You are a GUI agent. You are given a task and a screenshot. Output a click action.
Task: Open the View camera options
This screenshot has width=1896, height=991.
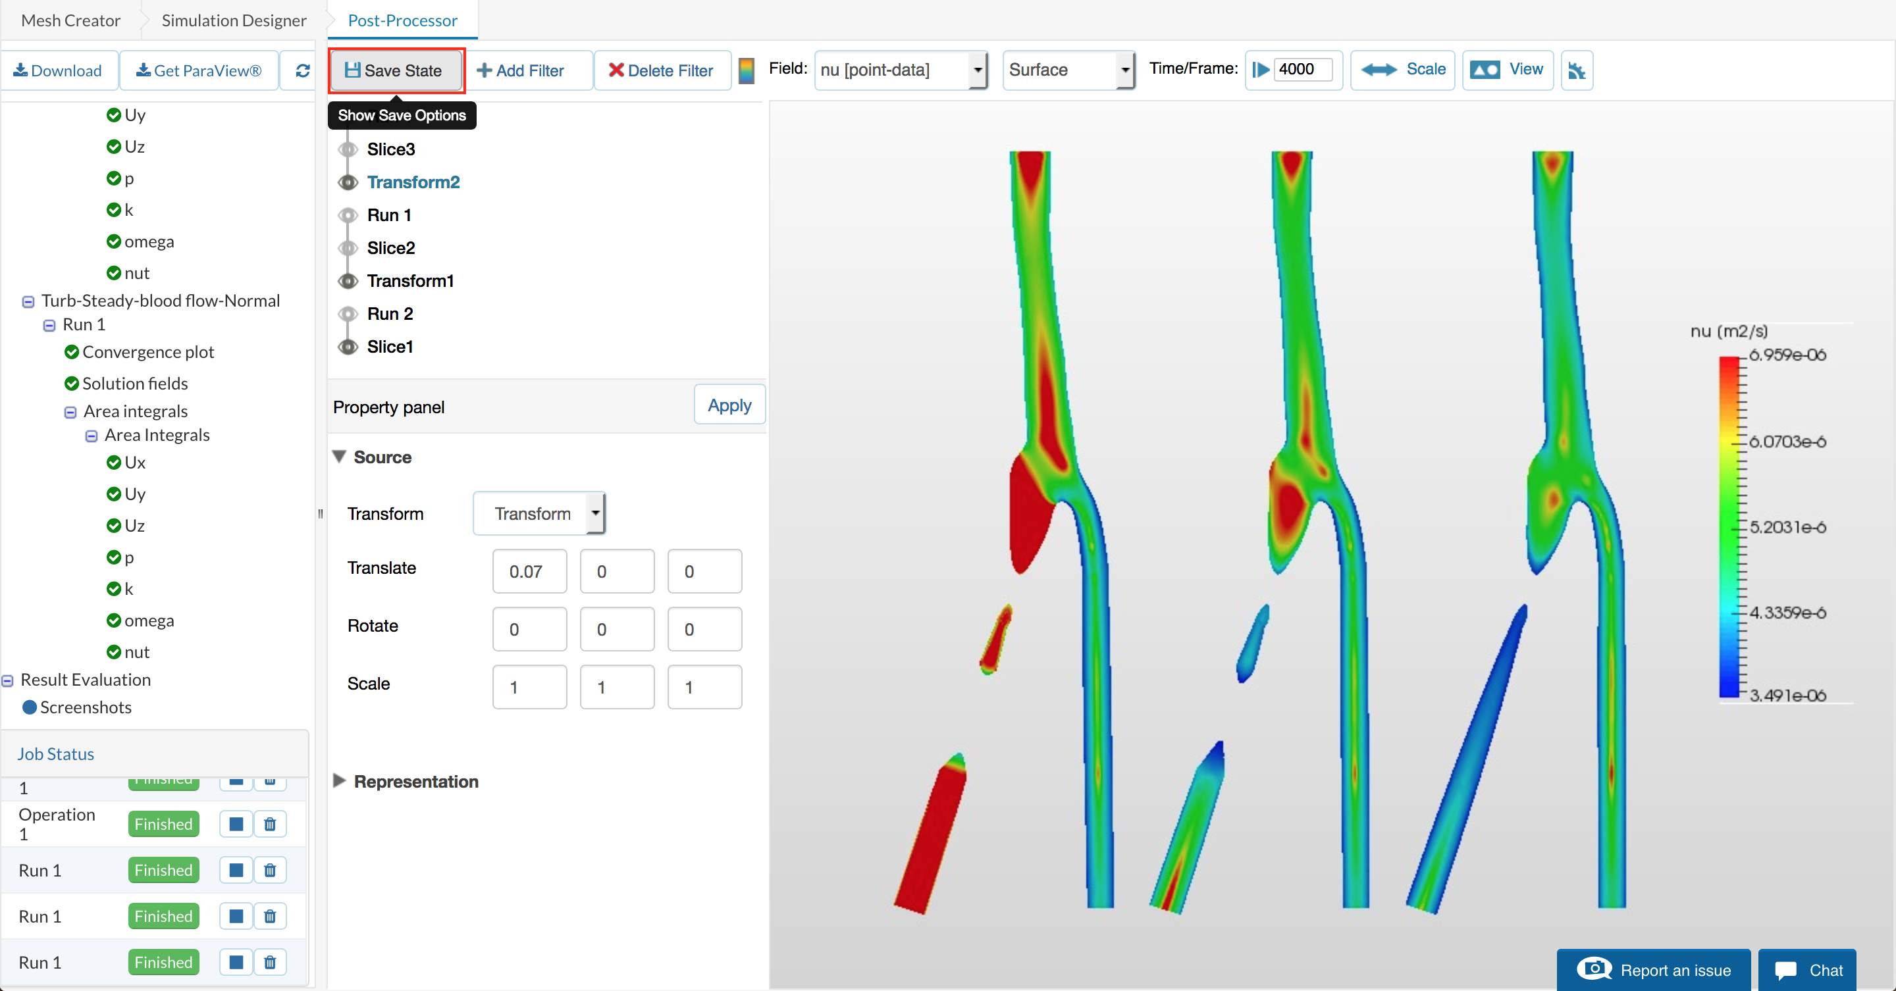(1507, 70)
